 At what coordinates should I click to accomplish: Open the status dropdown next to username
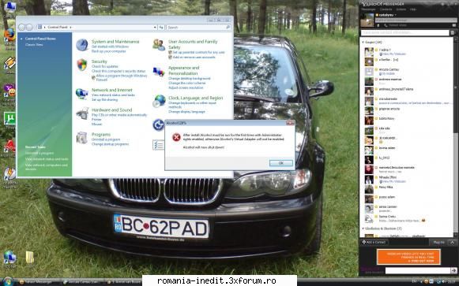click(x=396, y=15)
